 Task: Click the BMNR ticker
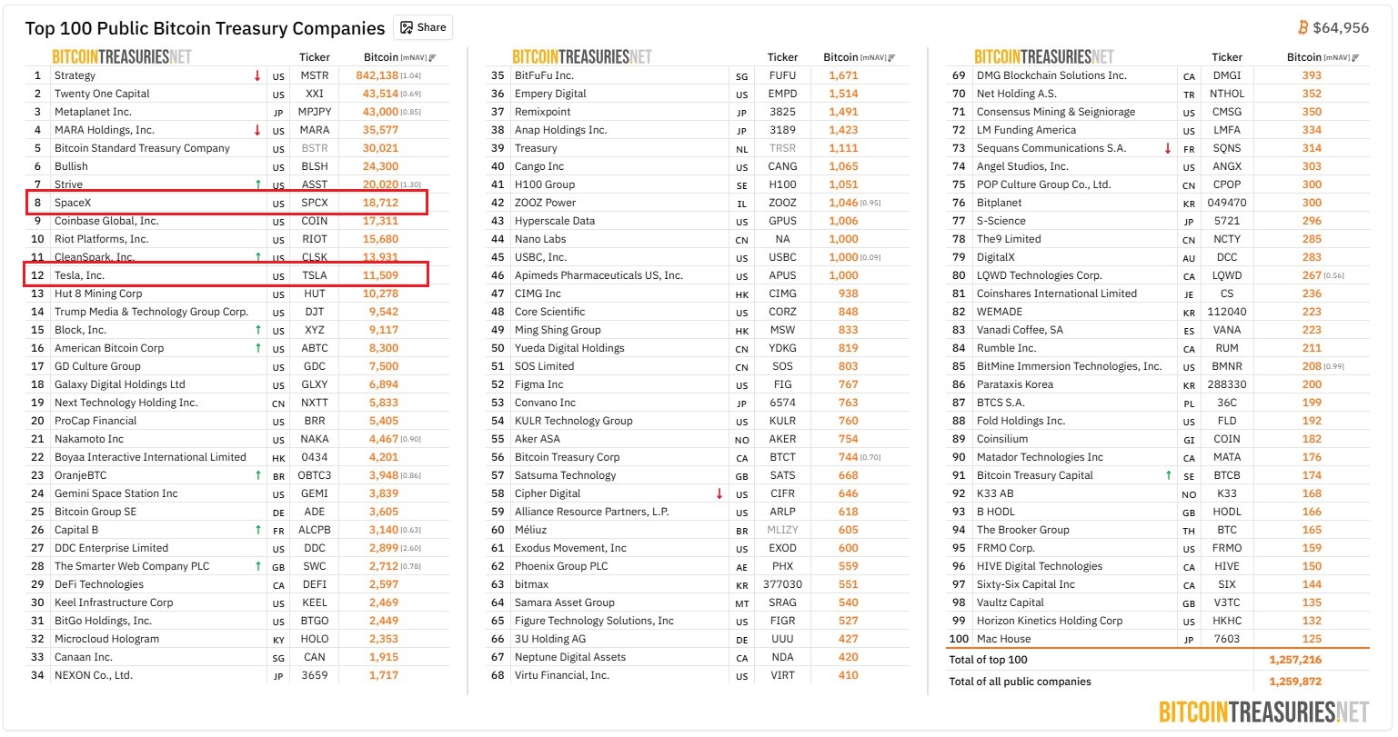coord(1227,366)
